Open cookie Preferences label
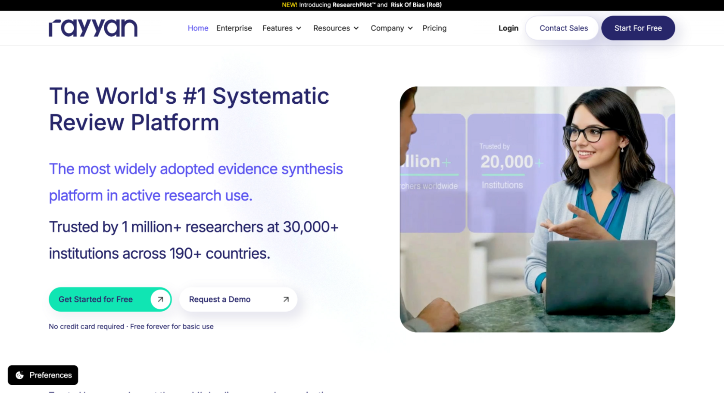724x393 pixels. tap(50, 375)
